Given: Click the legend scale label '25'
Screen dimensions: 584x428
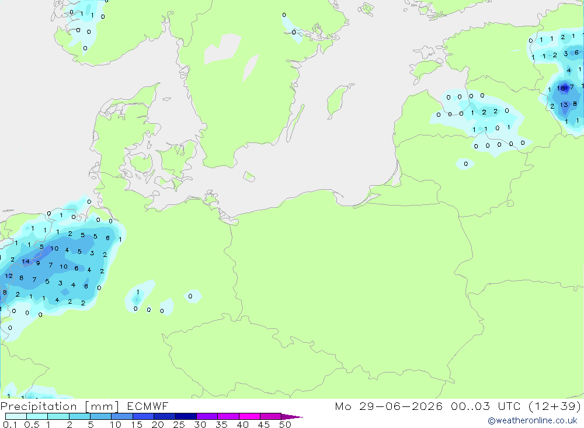Looking at the screenshot, I should 179,424.
